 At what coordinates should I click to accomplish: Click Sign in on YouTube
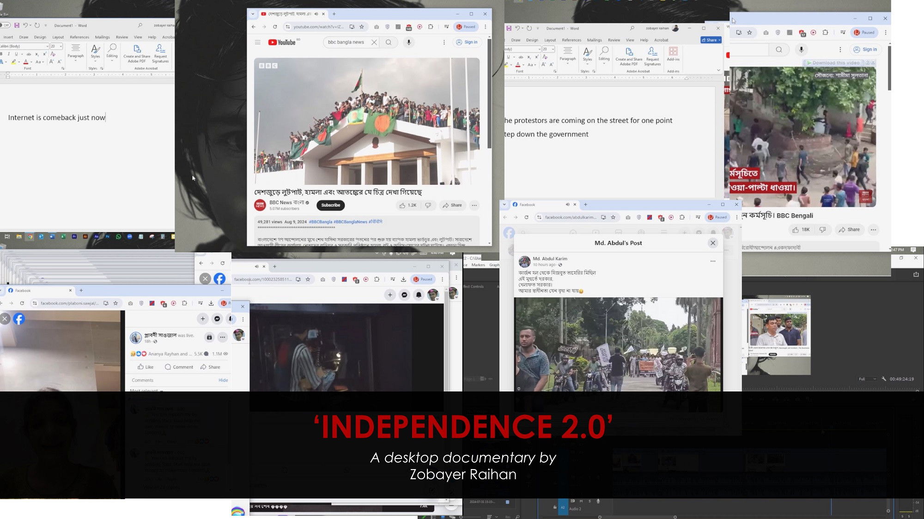click(468, 42)
